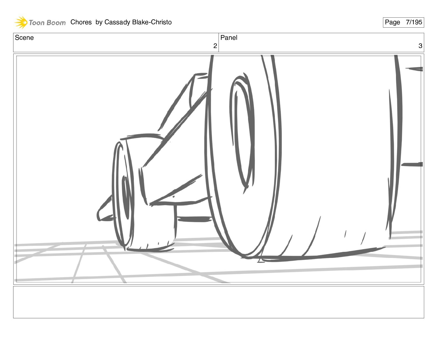
Task: Click the Toon Boom logo
Action: [x=40, y=22]
